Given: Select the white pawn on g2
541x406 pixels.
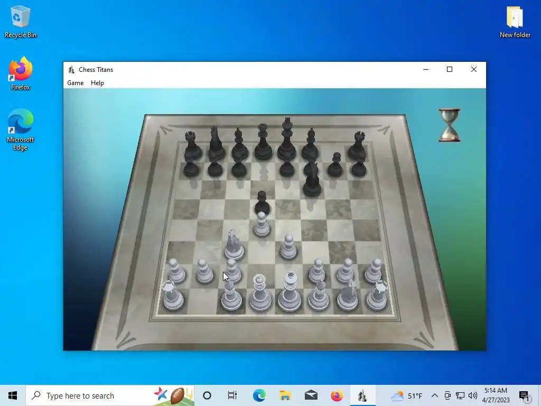Looking at the screenshot, I should pyautogui.click(x=346, y=272).
